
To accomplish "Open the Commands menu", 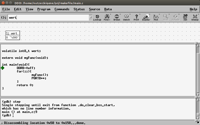I will coord(62,9).
